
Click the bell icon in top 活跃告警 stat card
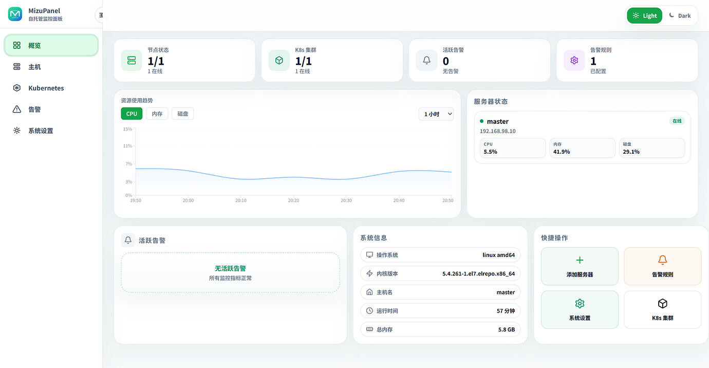(426, 60)
